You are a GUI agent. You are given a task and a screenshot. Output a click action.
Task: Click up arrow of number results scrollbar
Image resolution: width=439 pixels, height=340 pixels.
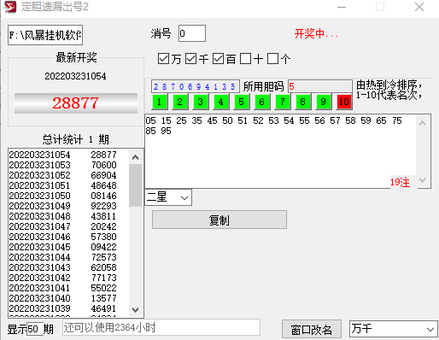tap(423, 123)
